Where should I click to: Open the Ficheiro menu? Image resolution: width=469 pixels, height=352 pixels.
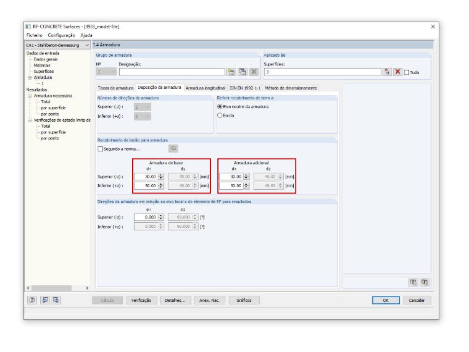click(35, 35)
